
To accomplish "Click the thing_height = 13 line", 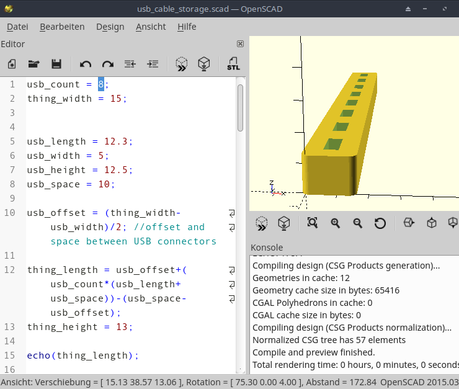I will tap(80, 327).
